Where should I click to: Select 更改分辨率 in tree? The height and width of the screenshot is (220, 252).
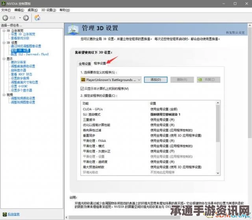point(19,62)
